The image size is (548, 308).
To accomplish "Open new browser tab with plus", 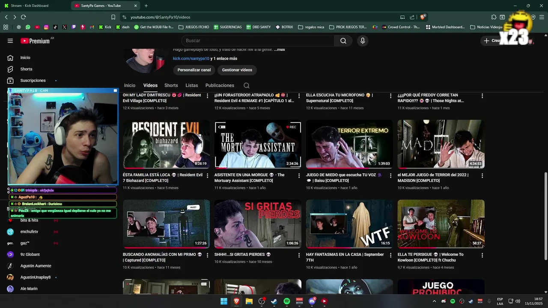I will click(x=146, y=6).
